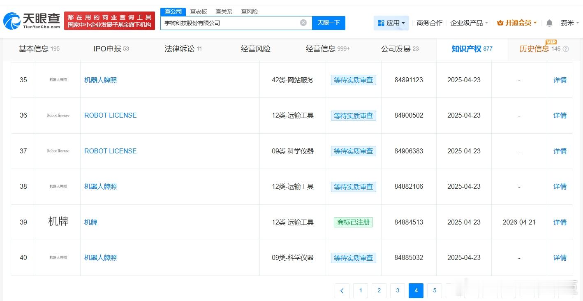Viewport: 583px width, 301px height.
Task: Clear the search box with the X icon
Action: click(x=303, y=23)
